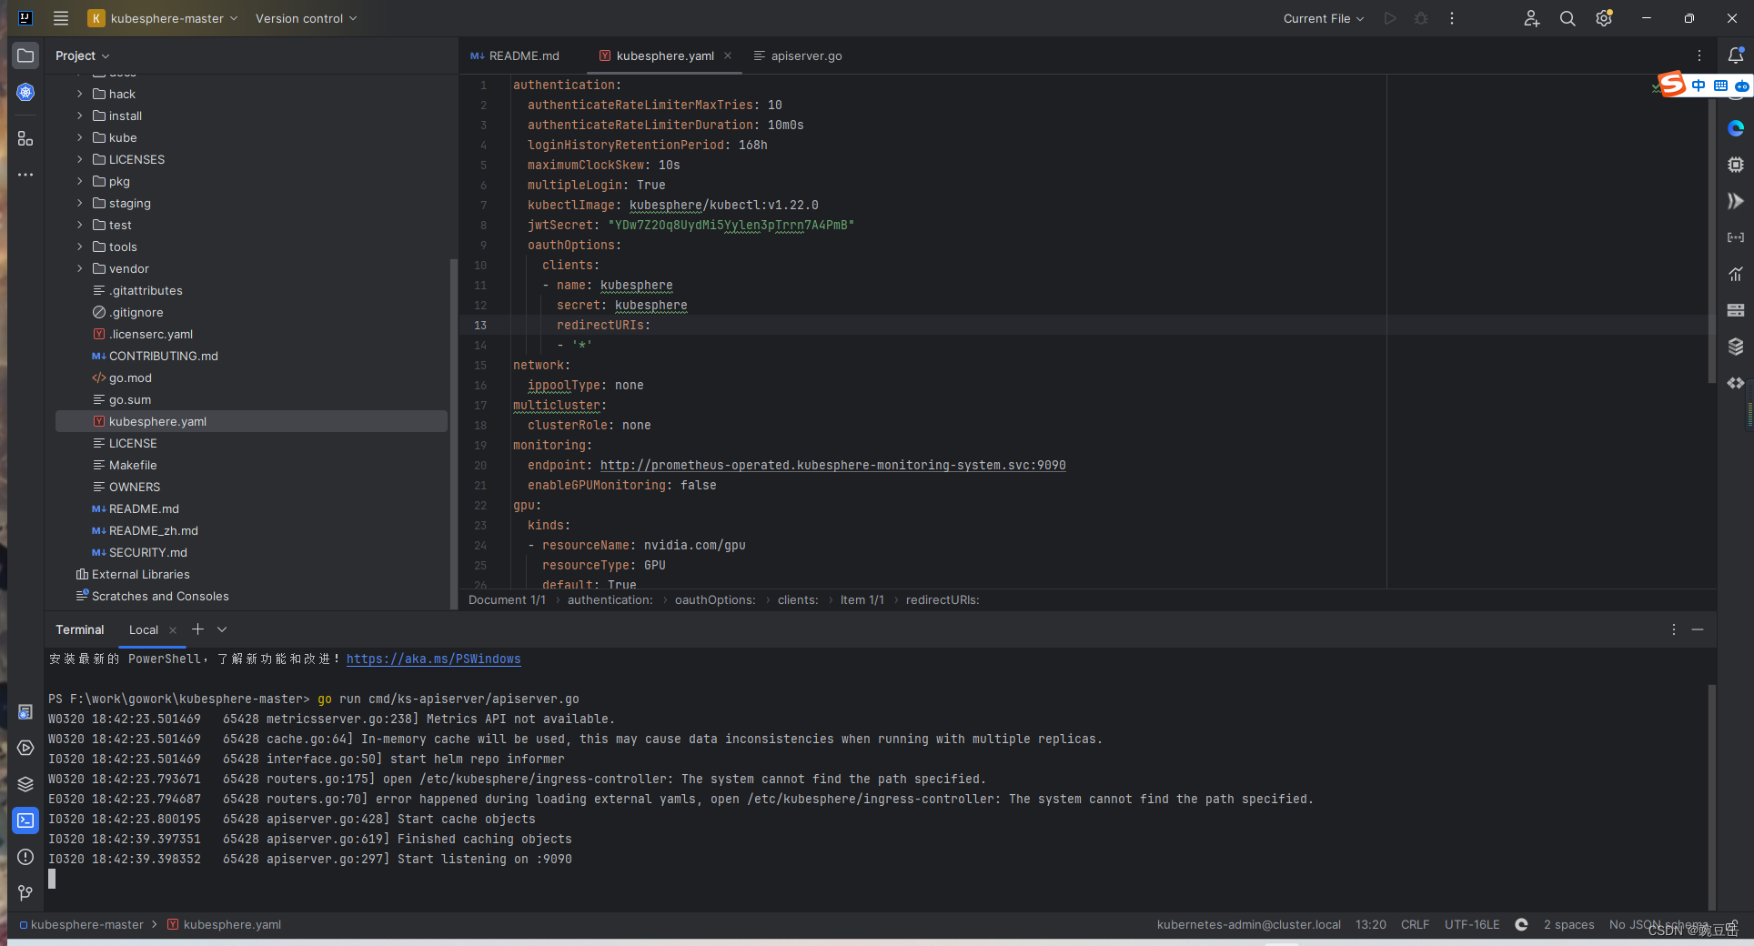Add a new terminal tab
1754x946 pixels.
click(x=197, y=629)
